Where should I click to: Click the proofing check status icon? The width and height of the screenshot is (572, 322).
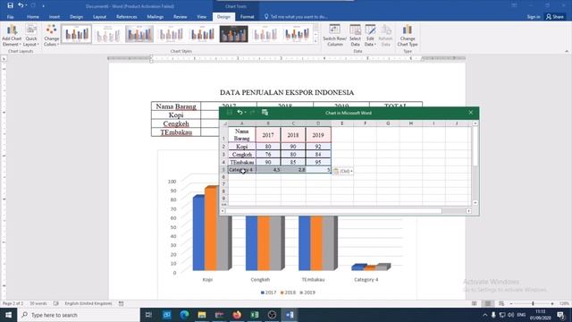coord(56,303)
